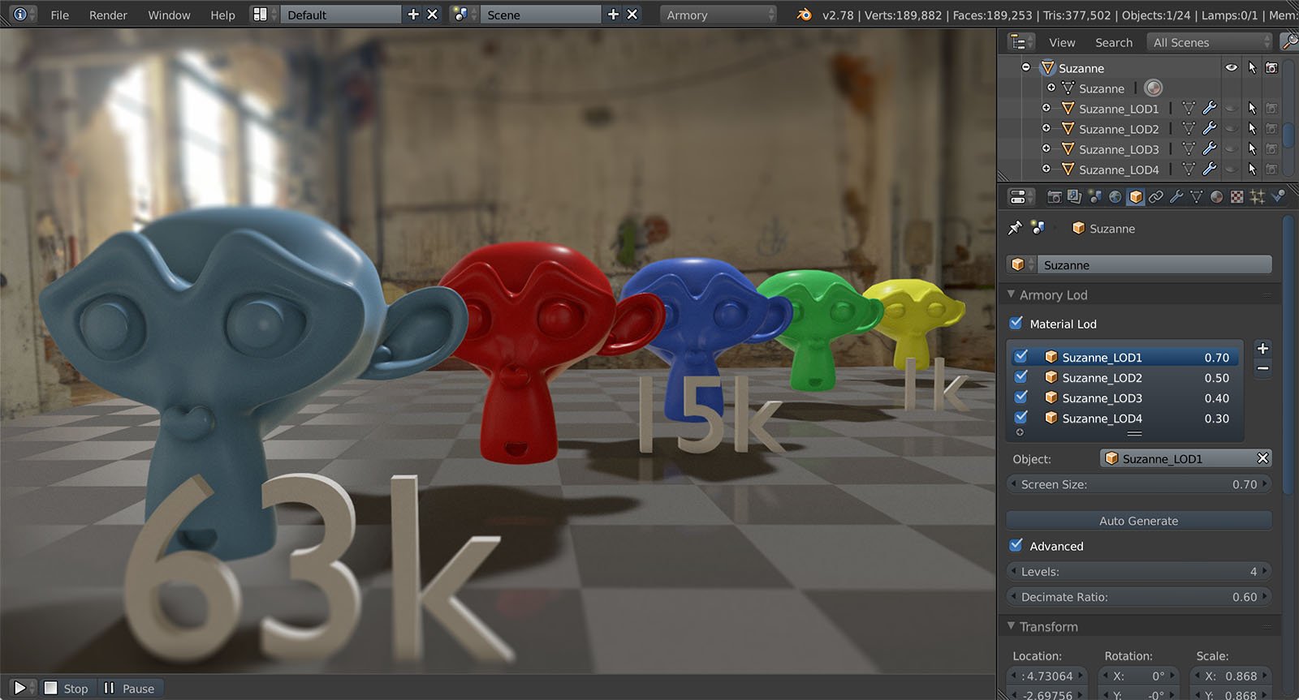Open the Object properties tab
The height and width of the screenshot is (700, 1299).
click(x=1135, y=196)
